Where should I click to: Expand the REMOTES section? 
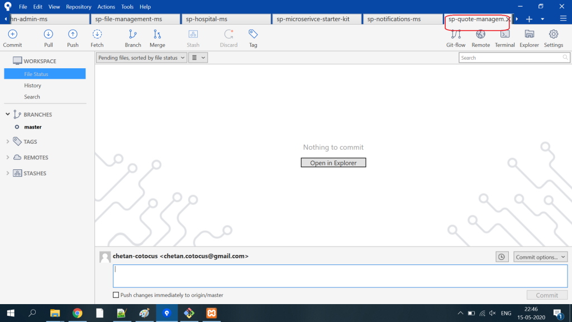[x=8, y=157]
